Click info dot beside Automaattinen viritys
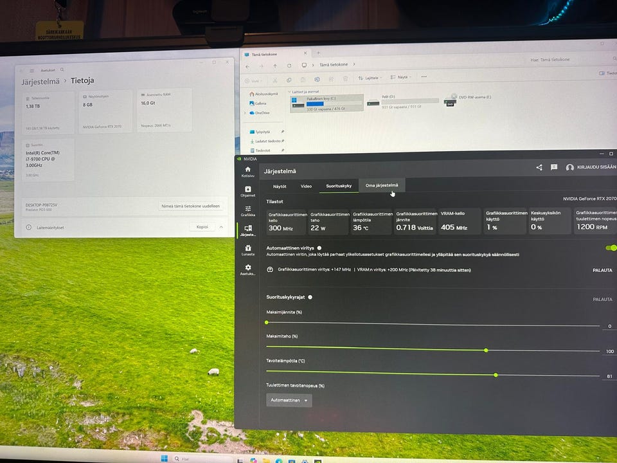This screenshot has width=617, height=463. coord(319,248)
